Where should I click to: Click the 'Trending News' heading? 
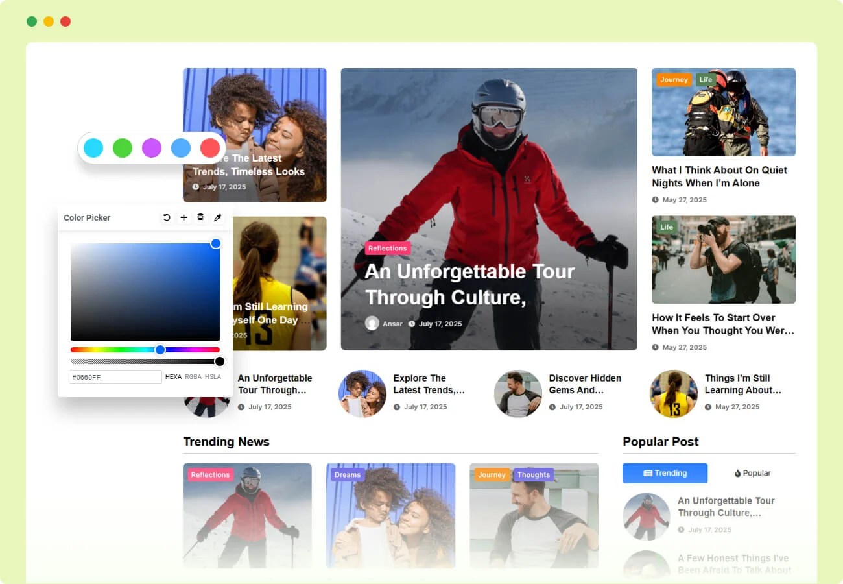point(226,442)
